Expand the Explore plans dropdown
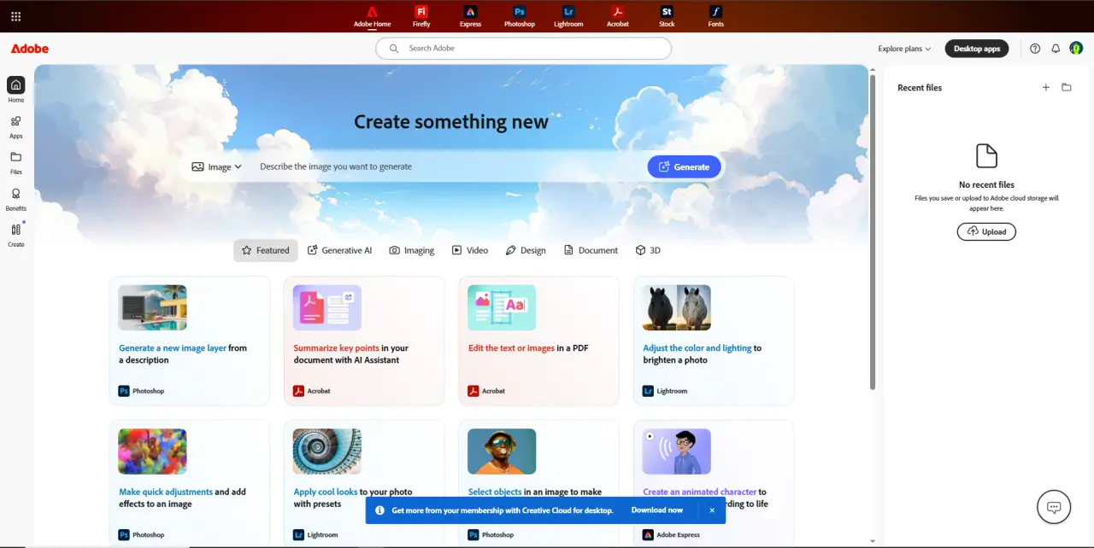 click(x=904, y=49)
